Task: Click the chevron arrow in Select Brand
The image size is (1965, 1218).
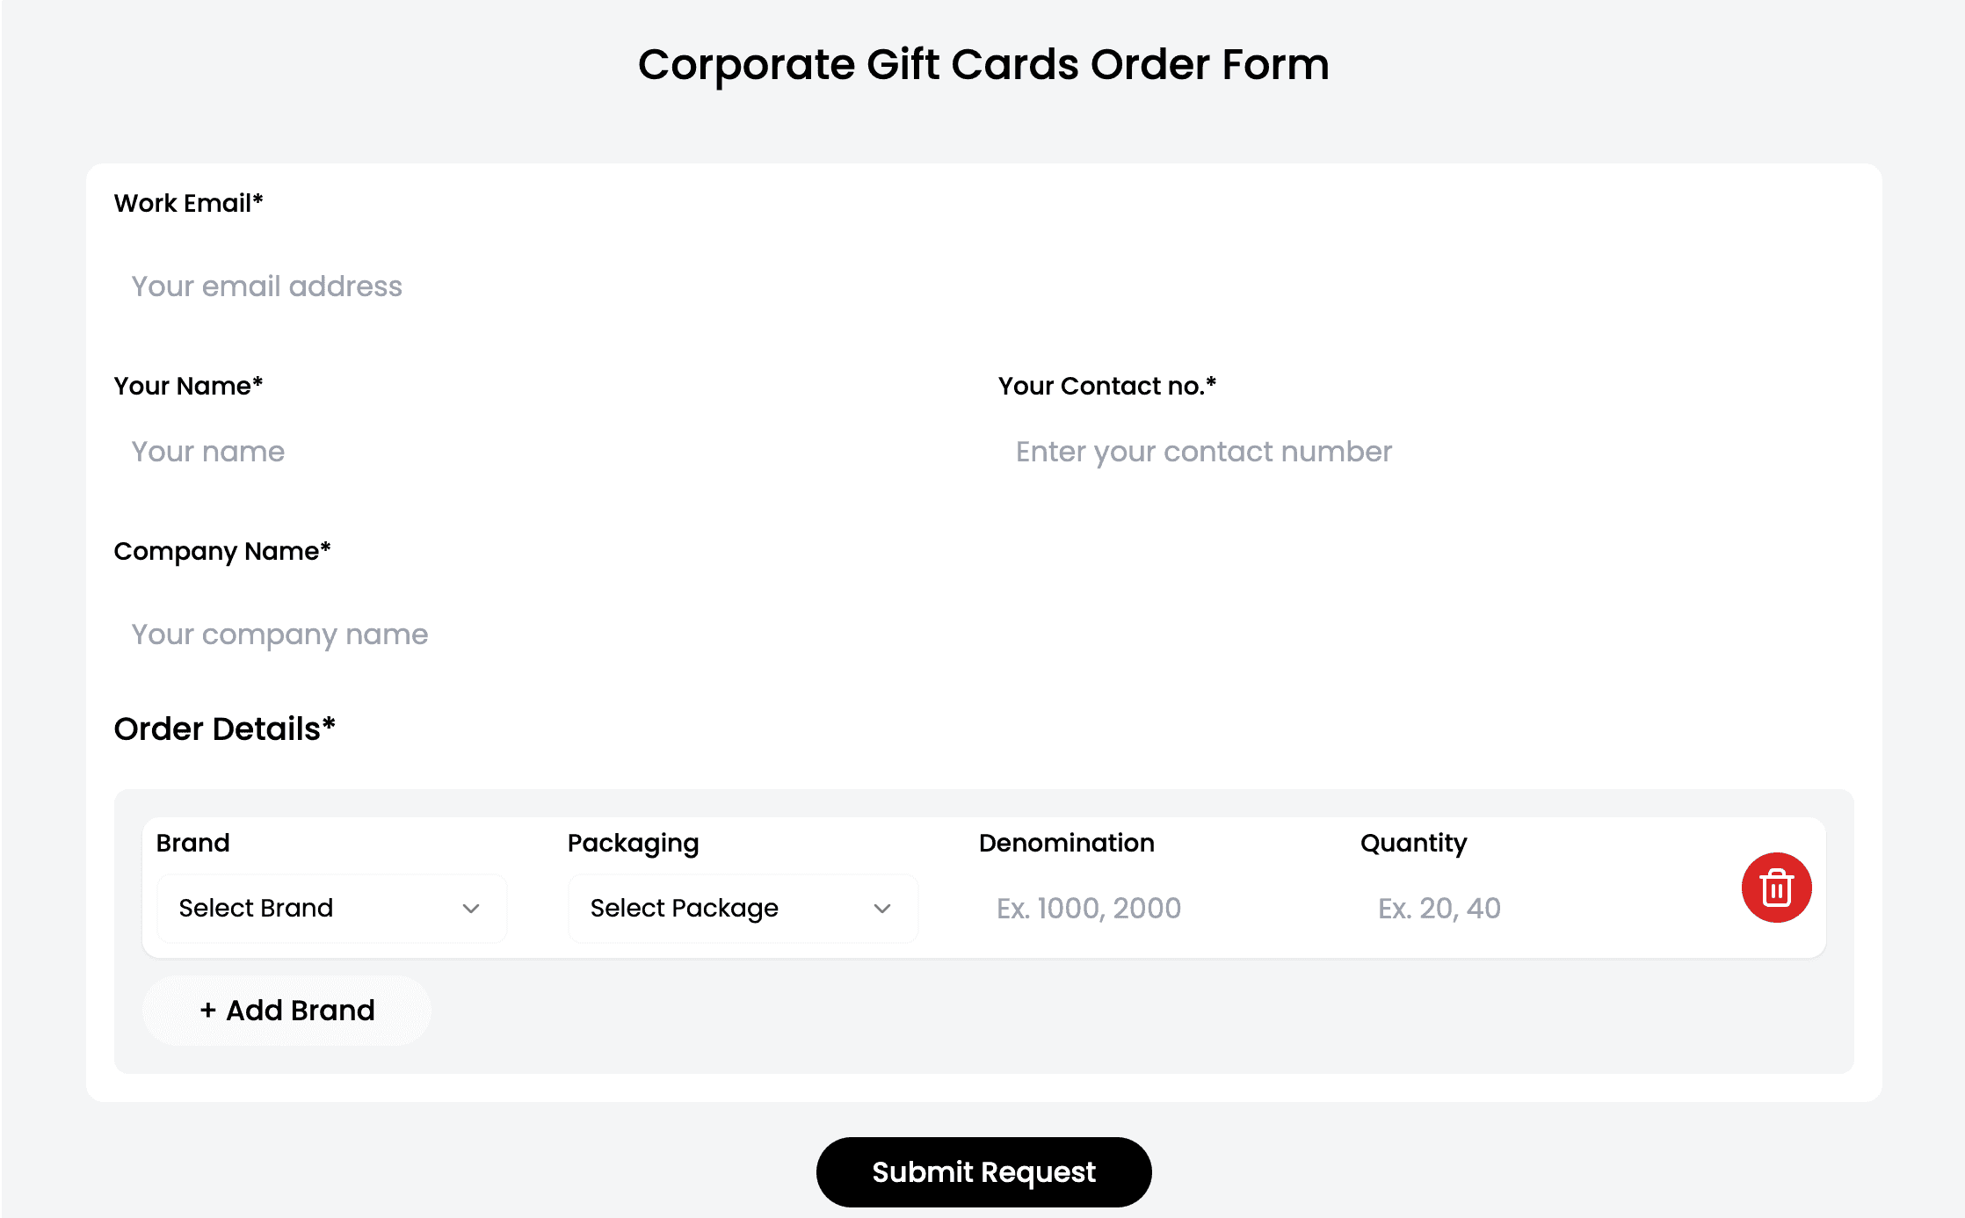Action: coord(471,909)
